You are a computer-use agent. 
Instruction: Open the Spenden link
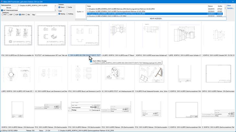pos(230,8)
